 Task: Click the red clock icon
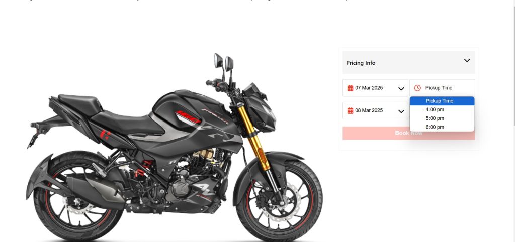coord(417,88)
